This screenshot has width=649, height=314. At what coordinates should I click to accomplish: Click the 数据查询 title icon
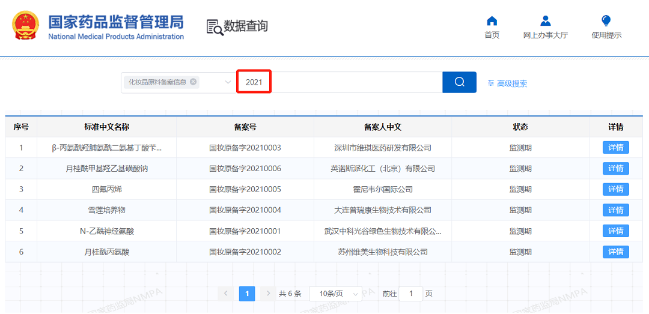coord(215,27)
